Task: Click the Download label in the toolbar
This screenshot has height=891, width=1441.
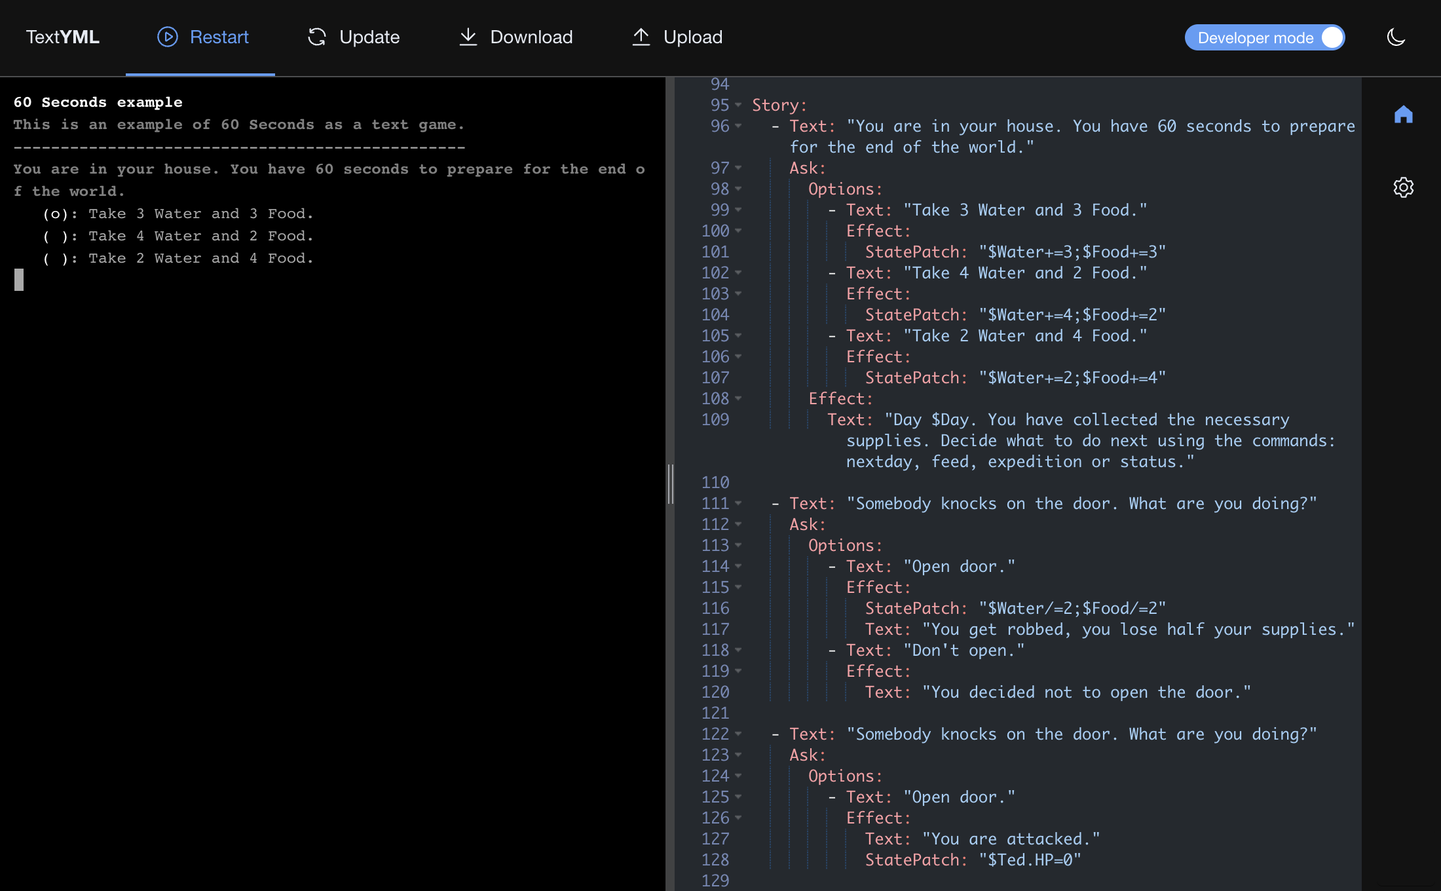Action: [x=532, y=37]
